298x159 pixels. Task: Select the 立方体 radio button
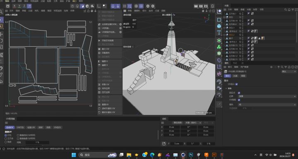click(x=6, y=138)
